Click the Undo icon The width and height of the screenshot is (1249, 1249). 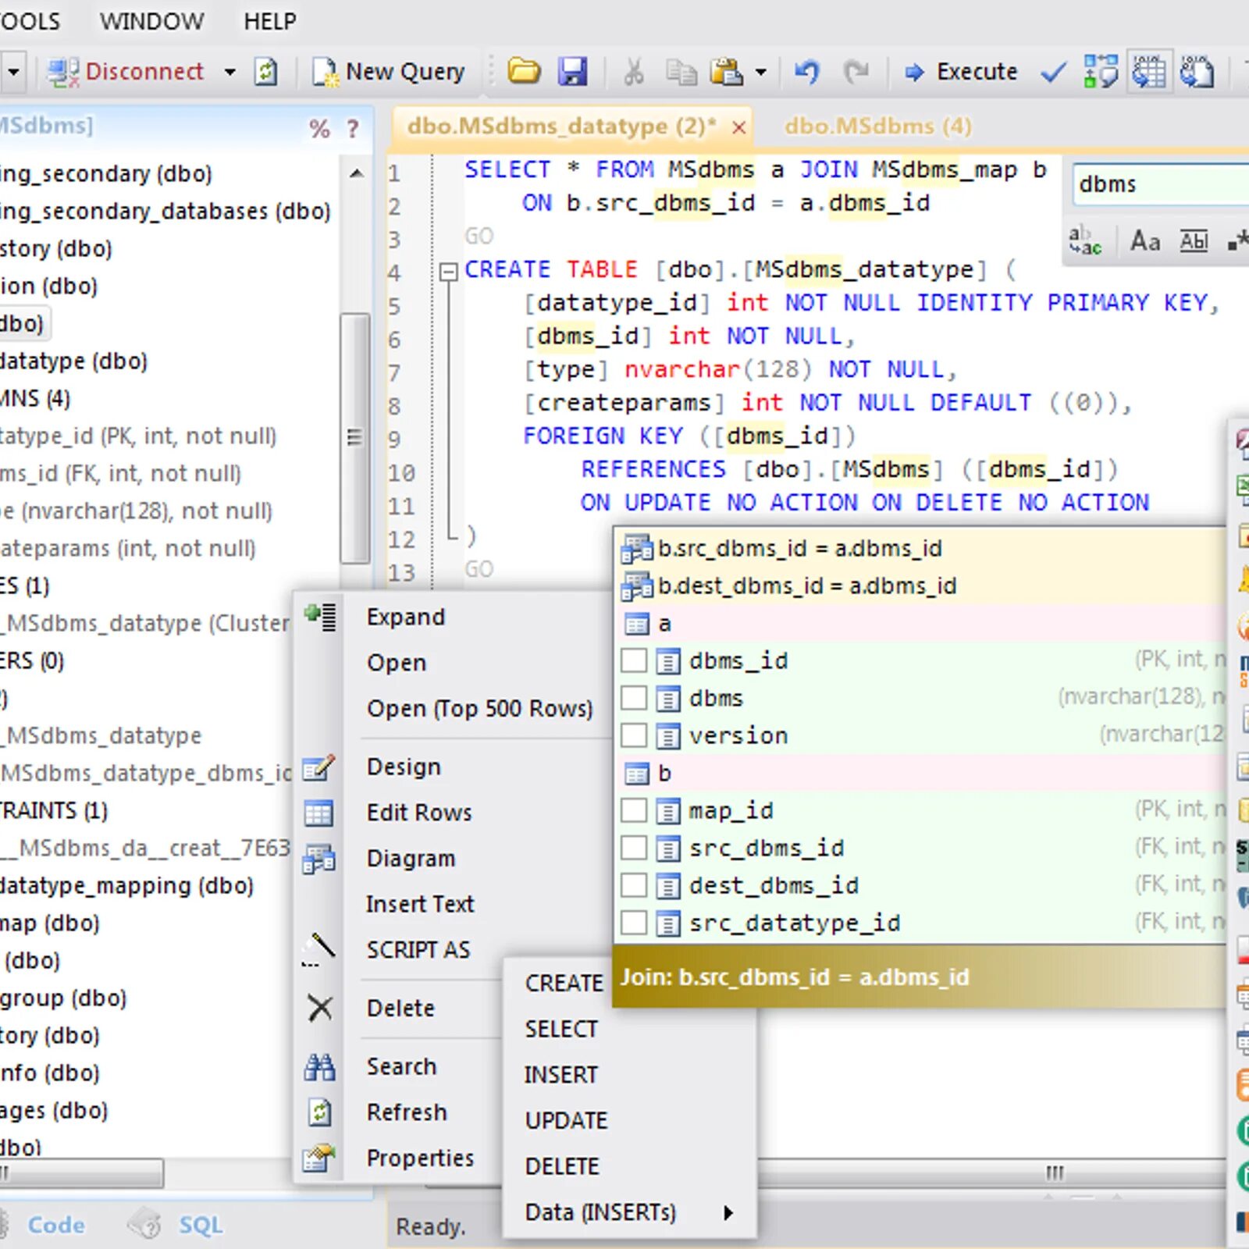click(x=808, y=71)
